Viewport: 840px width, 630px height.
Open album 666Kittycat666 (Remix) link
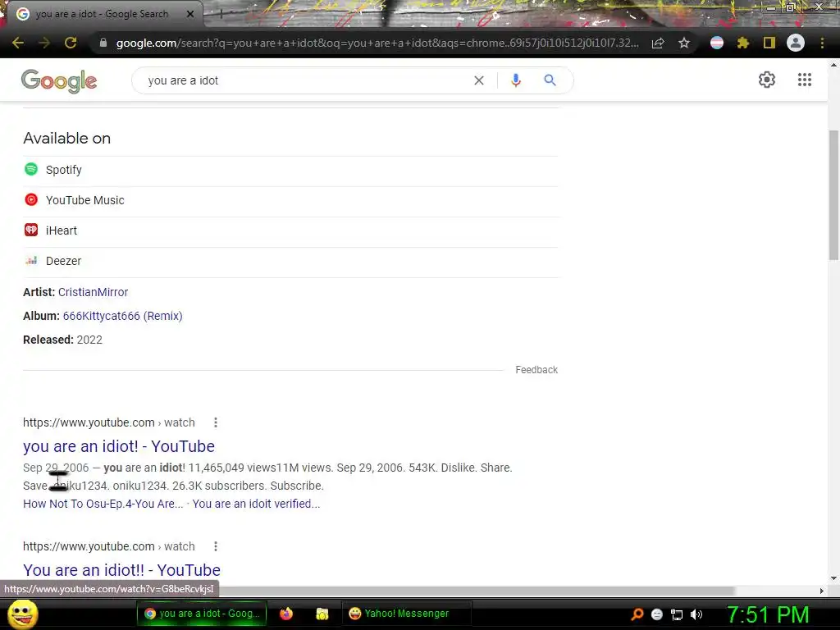123,316
